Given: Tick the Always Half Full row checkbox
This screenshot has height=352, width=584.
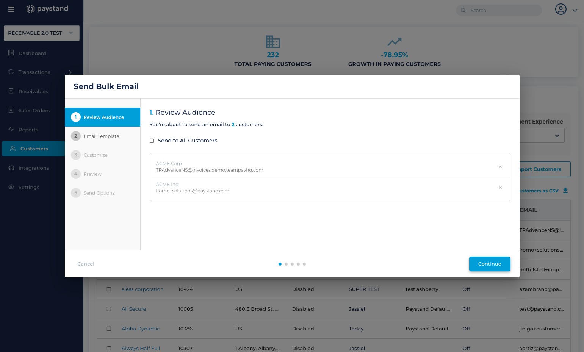Looking at the screenshot, I should coord(109,348).
